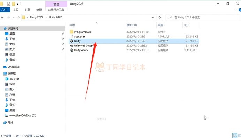This screenshot has height=138, width=241.
Task: Click the pin icon beside 图片
Action: pyautogui.click(x=63, y=49)
